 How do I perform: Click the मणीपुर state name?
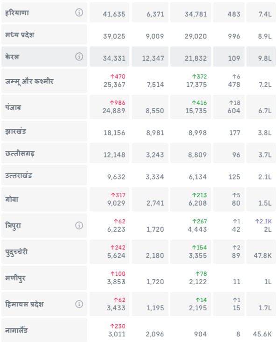(x=15, y=278)
